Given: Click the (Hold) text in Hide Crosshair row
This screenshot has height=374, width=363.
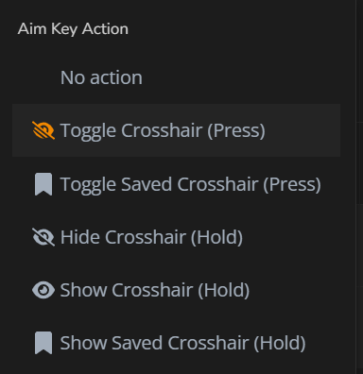Looking at the screenshot, I should (216, 237).
